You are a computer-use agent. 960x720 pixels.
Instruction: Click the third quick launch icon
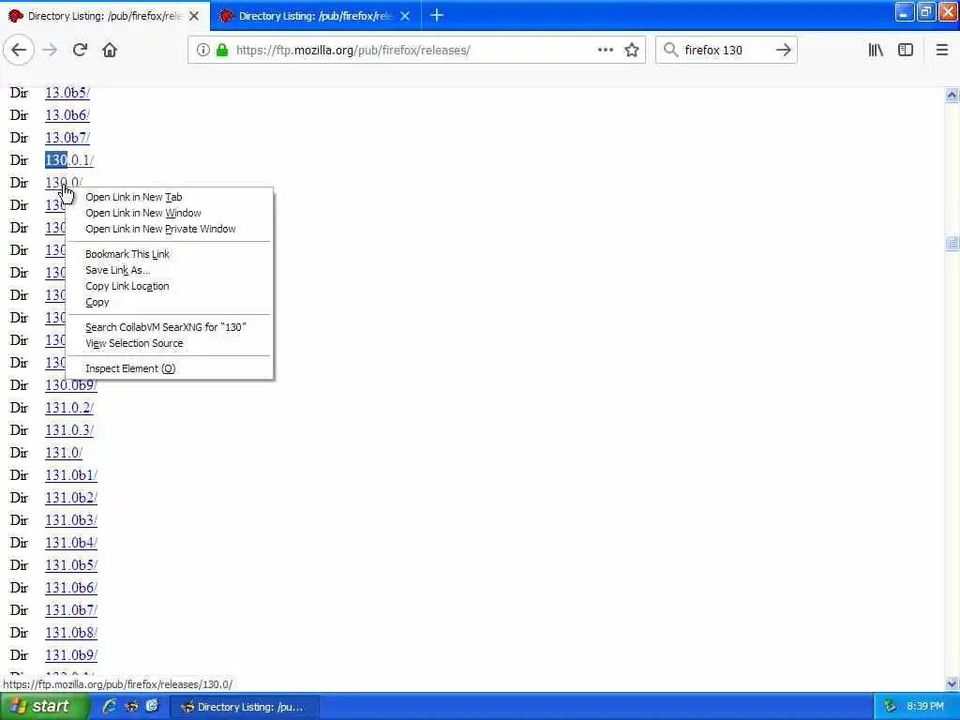(x=152, y=707)
